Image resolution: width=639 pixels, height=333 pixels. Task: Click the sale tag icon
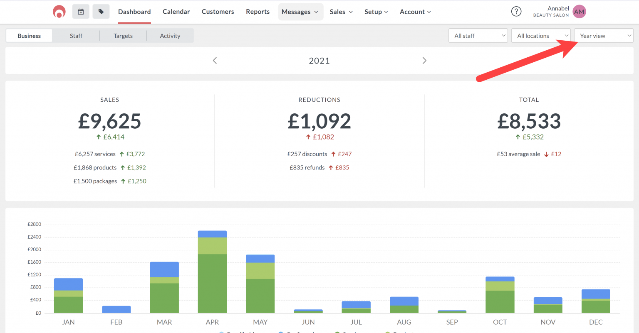[x=101, y=11]
